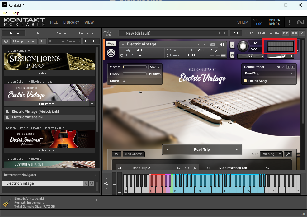Show rack page 17-32
The height and width of the screenshot is (217, 307).
(248, 33)
